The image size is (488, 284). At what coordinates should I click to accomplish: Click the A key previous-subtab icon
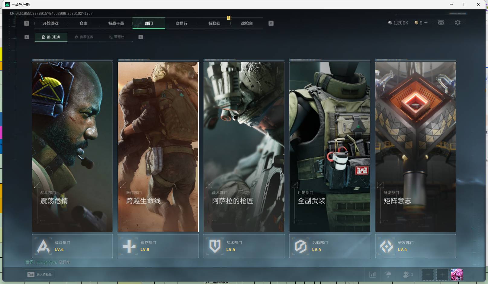(x=27, y=37)
